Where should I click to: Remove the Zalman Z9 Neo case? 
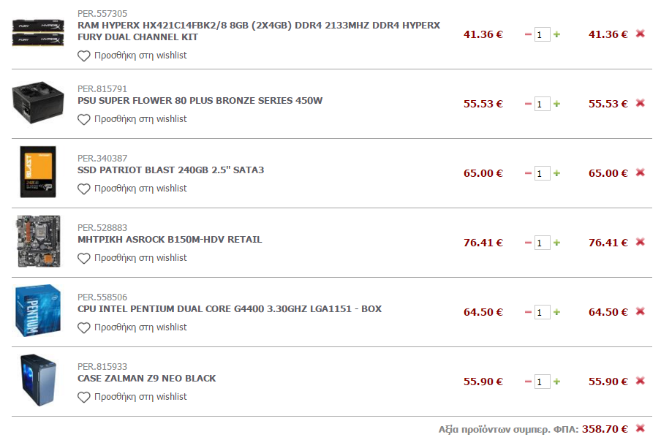click(640, 381)
